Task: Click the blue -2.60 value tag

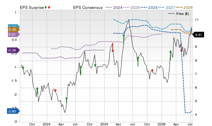Action: pos(13,111)
